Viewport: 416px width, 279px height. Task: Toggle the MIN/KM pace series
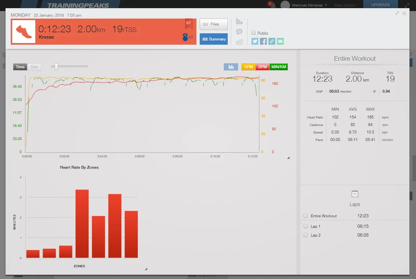(279, 67)
